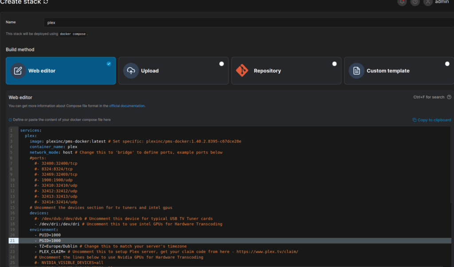Select the Upload radio button
The image size is (454, 267).
click(x=222, y=64)
